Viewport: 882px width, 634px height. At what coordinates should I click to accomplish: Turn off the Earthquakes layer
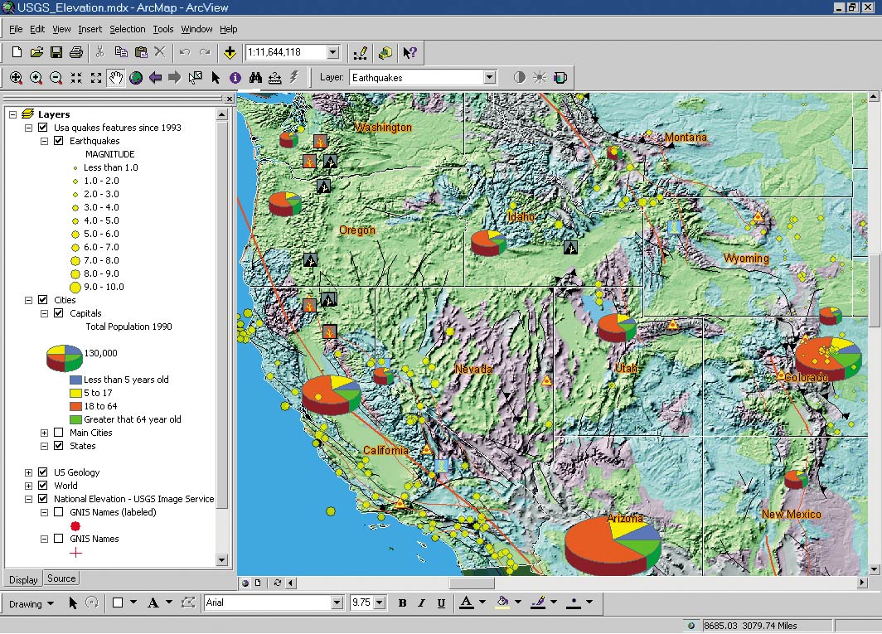(56, 140)
